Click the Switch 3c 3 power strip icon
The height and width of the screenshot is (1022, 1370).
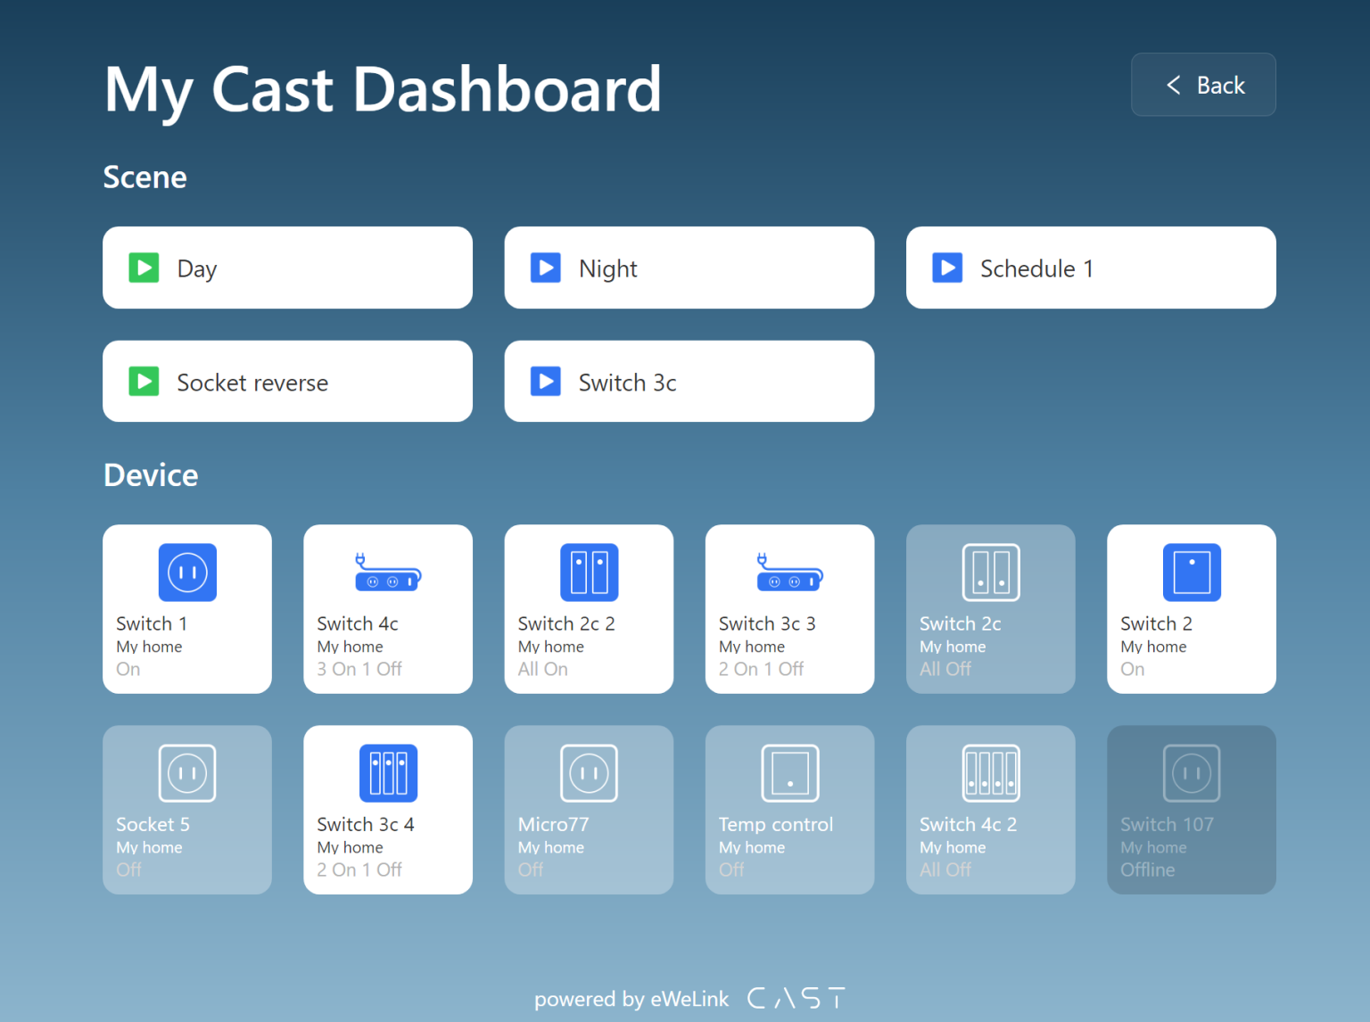[x=788, y=572]
